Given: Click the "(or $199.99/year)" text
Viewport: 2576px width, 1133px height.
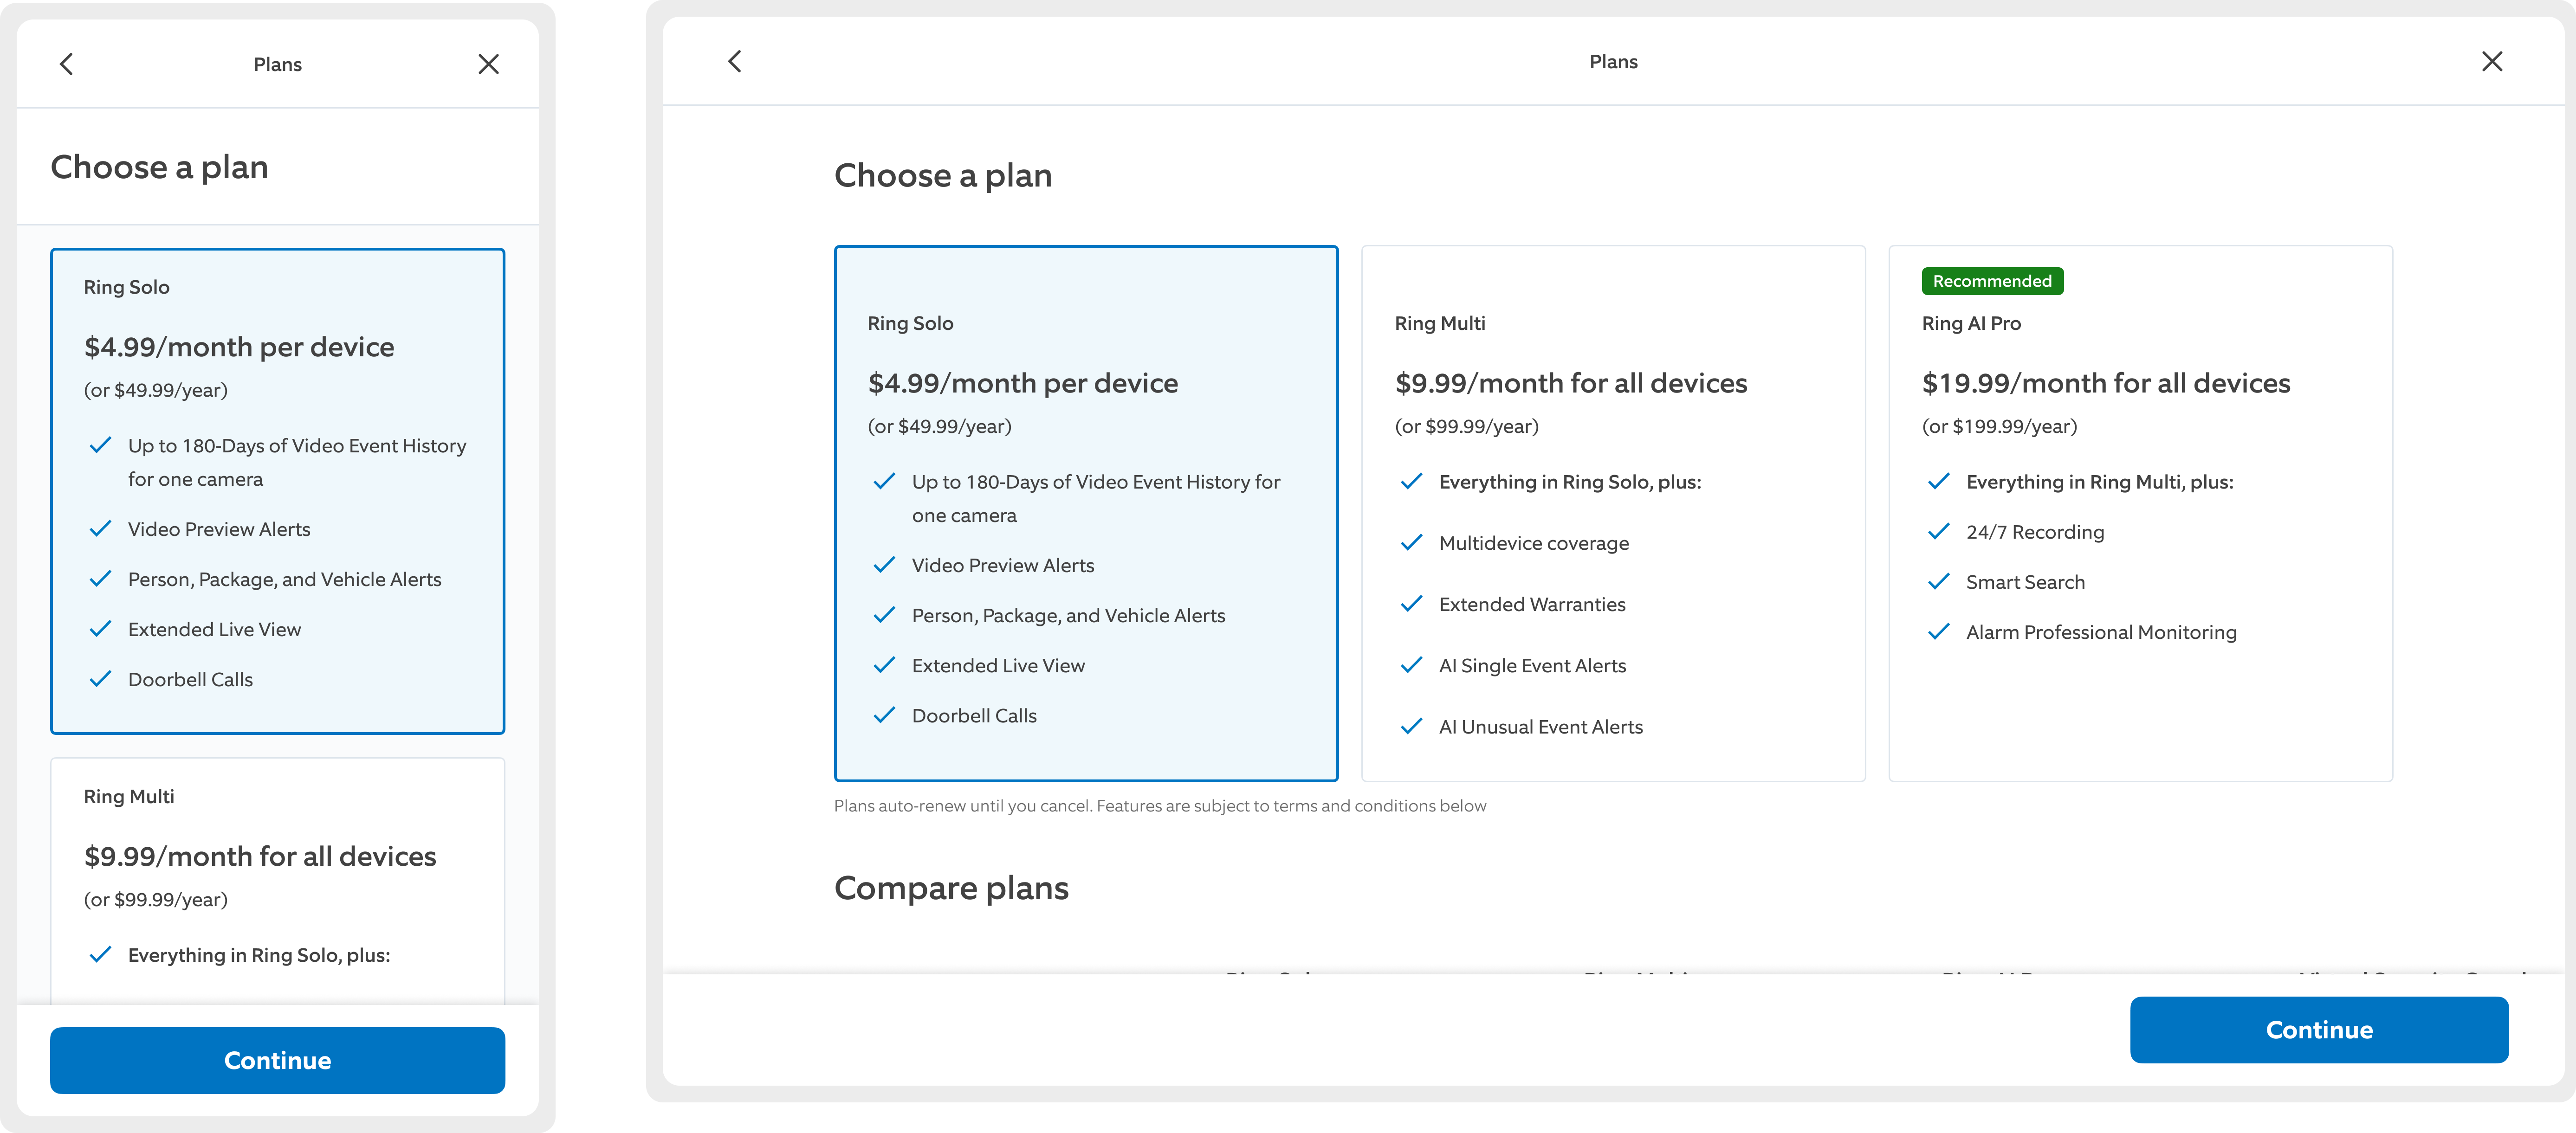Looking at the screenshot, I should pos(1999,427).
